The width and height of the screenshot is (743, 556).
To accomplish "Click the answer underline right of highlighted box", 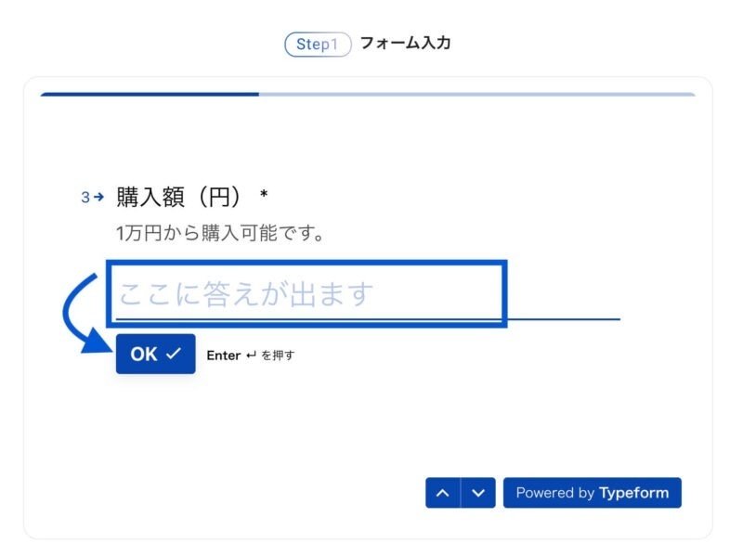I will coord(564,319).
